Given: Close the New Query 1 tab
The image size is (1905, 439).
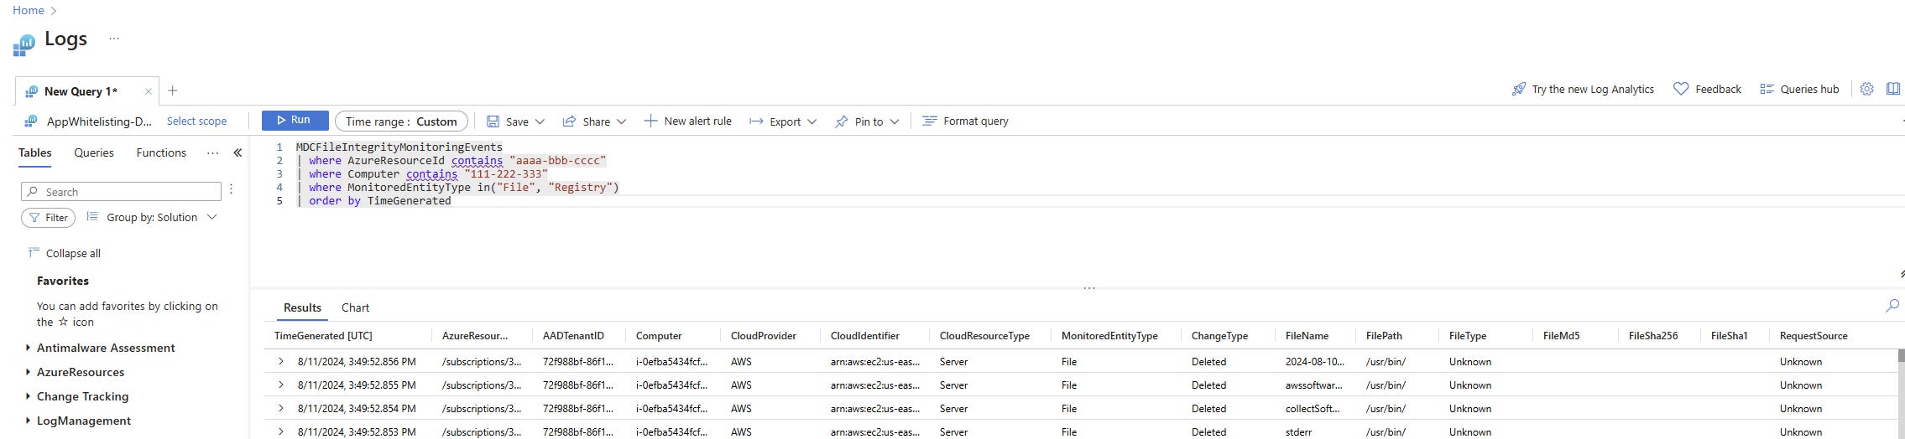Looking at the screenshot, I should [149, 91].
